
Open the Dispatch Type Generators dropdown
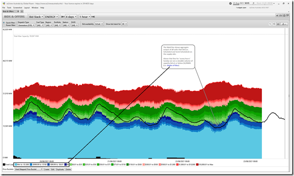click(26, 25)
